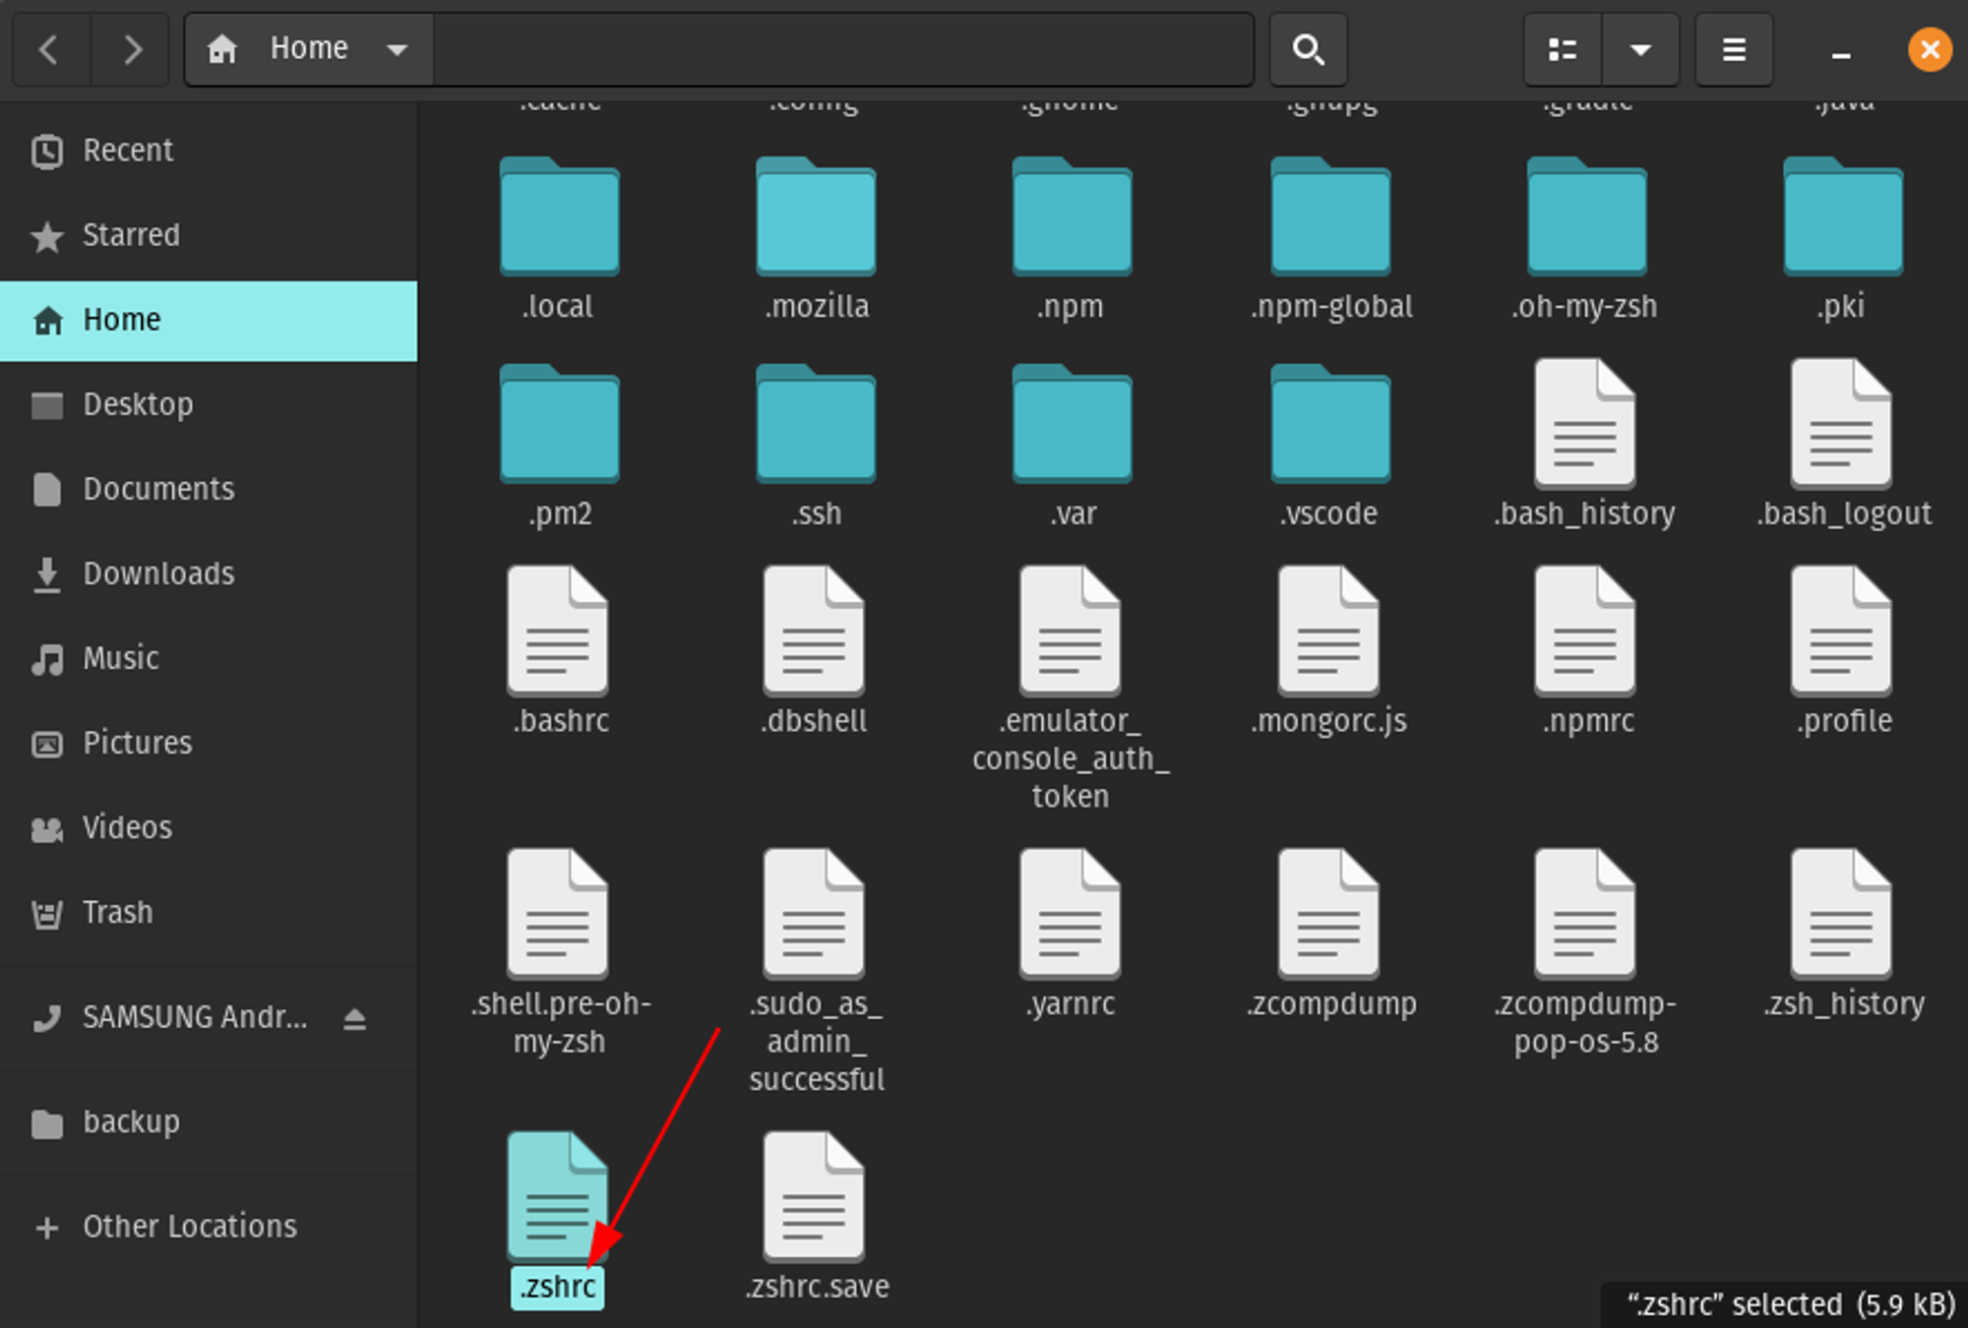The width and height of the screenshot is (1968, 1328).
Task: Select the .zsh_history file
Action: 1841,917
